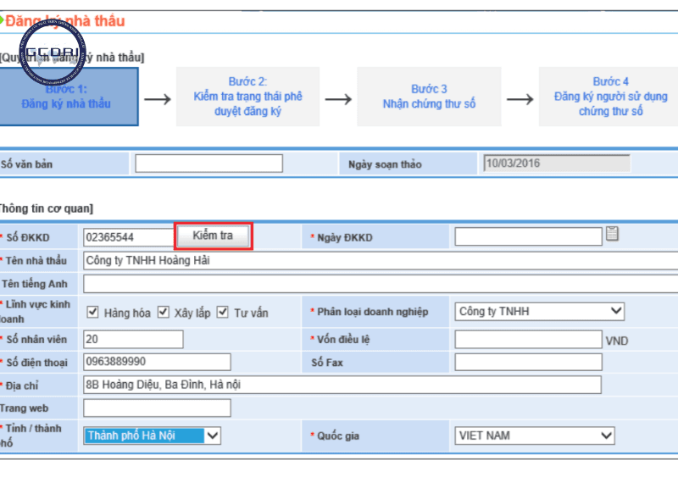
Task: Click the Trang web input field
Action: point(157,408)
